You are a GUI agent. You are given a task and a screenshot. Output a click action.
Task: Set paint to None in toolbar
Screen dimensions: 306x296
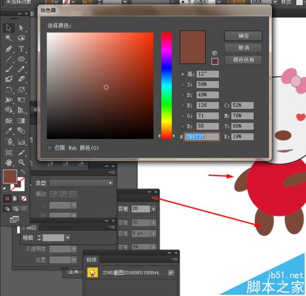click(24, 198)
